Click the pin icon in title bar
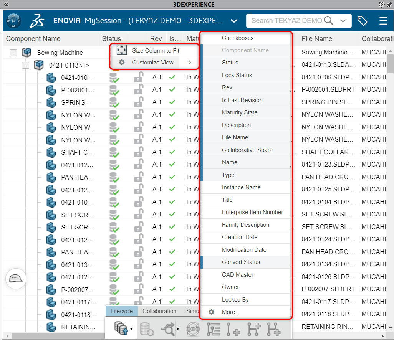 389,5
